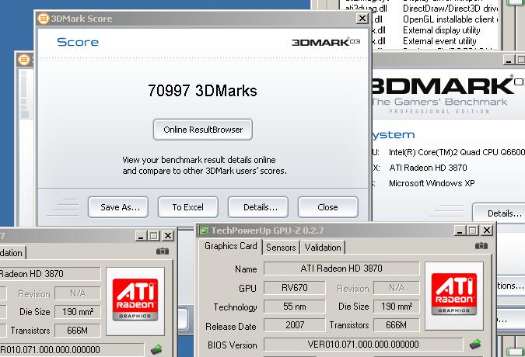Click the Name field ATI Radeon HD 3870 in GPU-Z 0.2.7

click(x=341, y=269)
